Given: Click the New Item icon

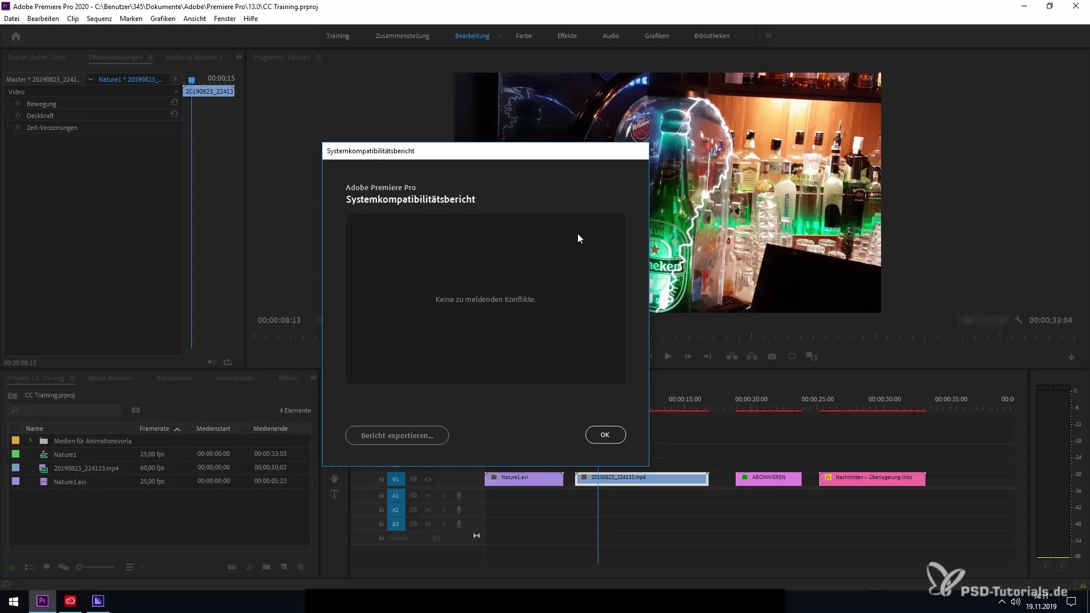Looking at the screenshot, I should tap(284, 567).
